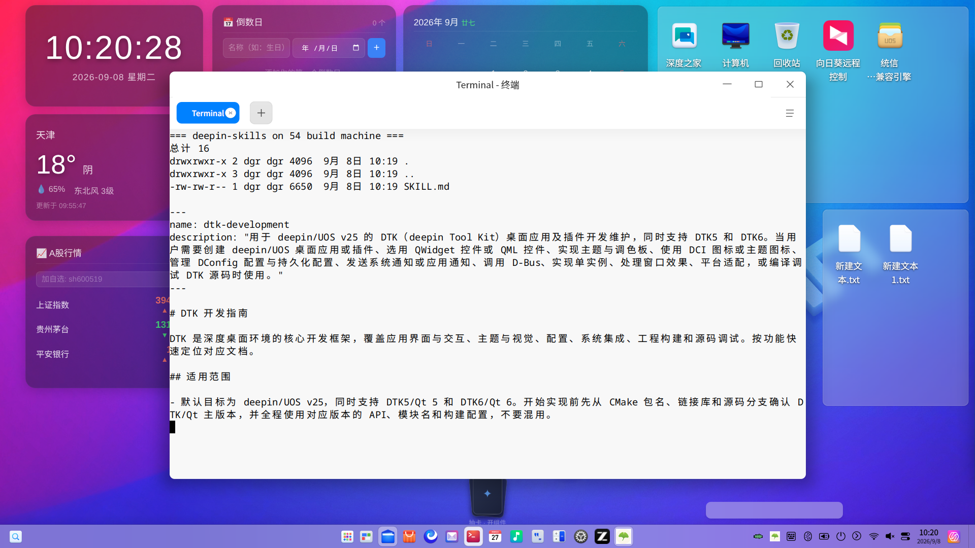The image size is (975, 548).
Task: Launch the blue swirl browser in dock
Action: click(x=431, y=536)
